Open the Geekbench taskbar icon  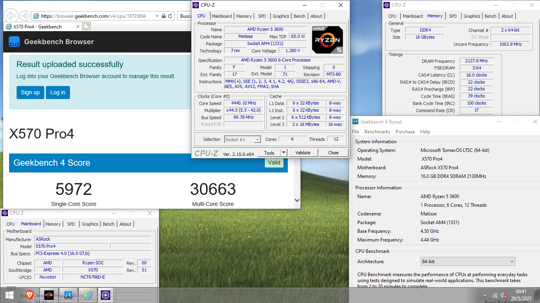pyautogui.click(x=68, y=295)
